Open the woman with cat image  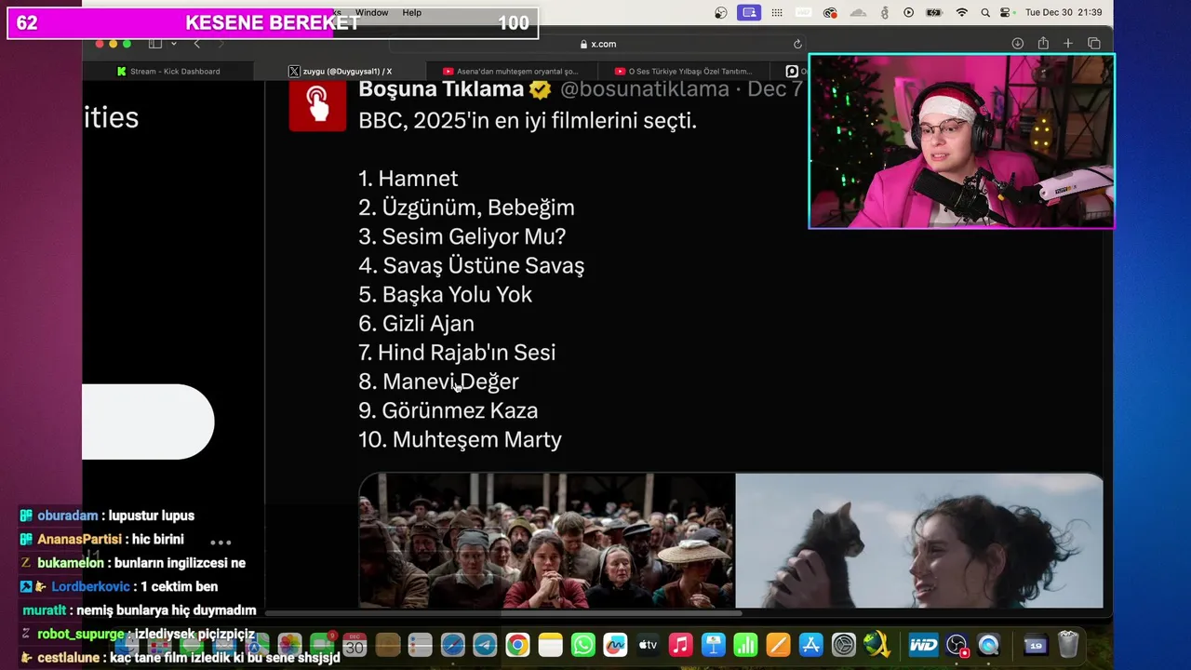tap(919, 541)
